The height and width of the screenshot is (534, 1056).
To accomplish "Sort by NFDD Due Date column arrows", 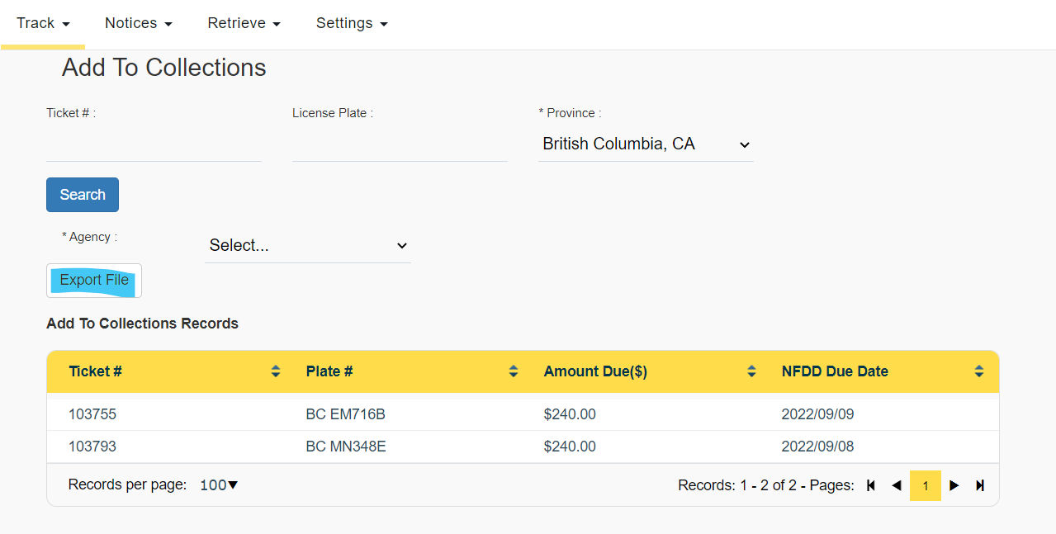I will [x=979, y=371].
